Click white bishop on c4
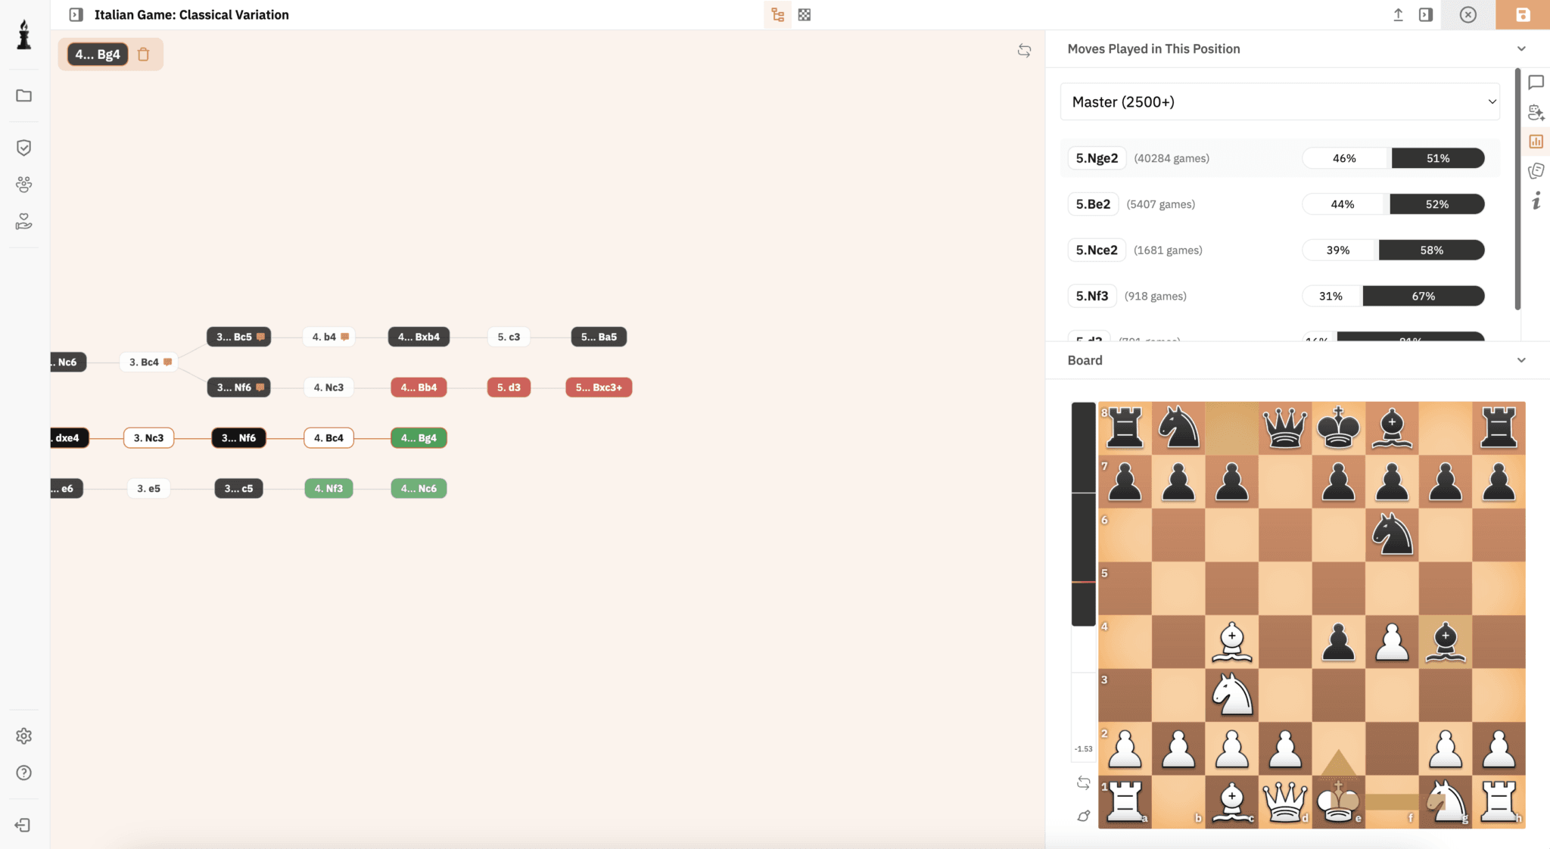1550x849 pixels. [x=1232, y=642]
